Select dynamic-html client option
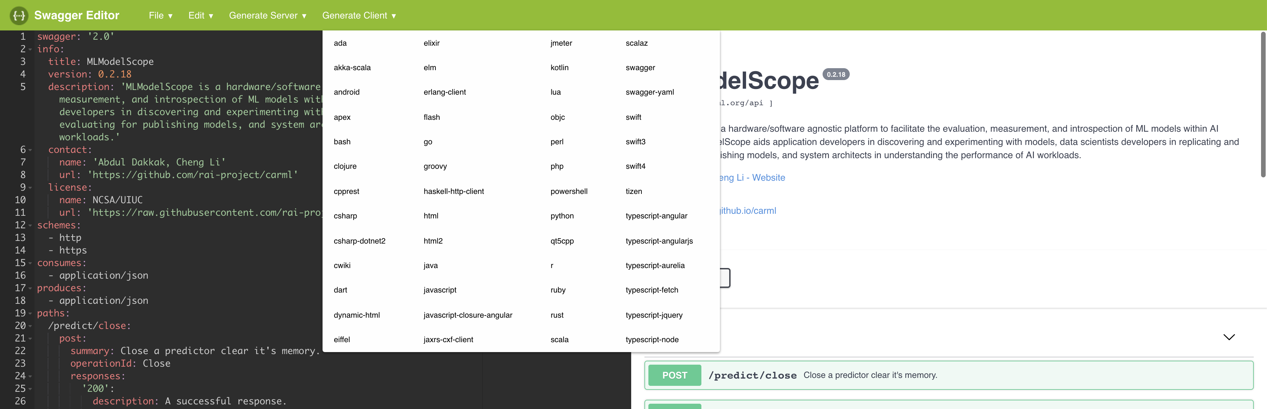1267x409 pixels. [x=357, y=316]
